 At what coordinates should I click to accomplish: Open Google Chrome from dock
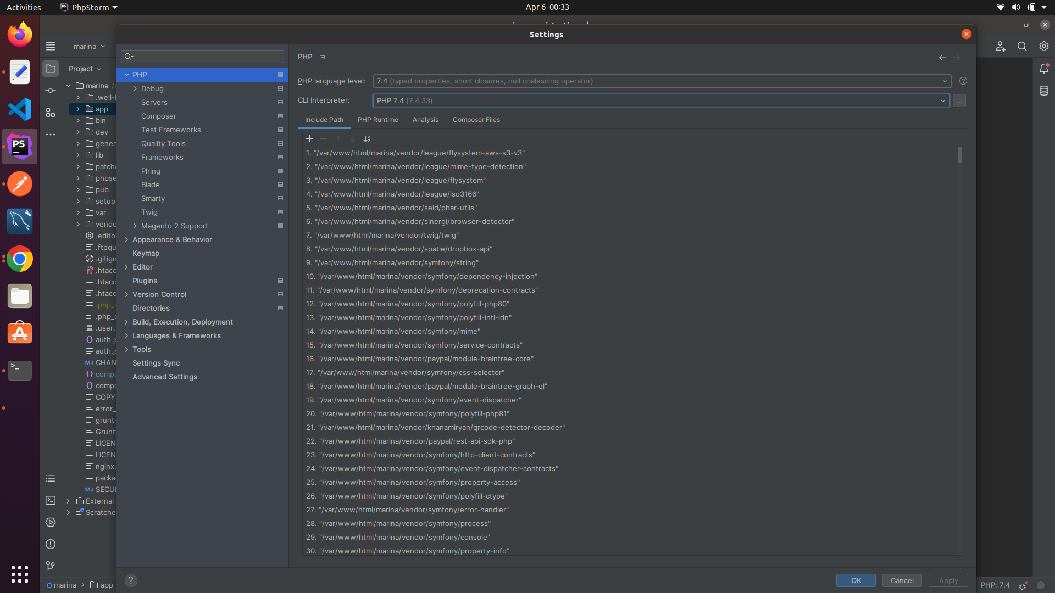20,259
